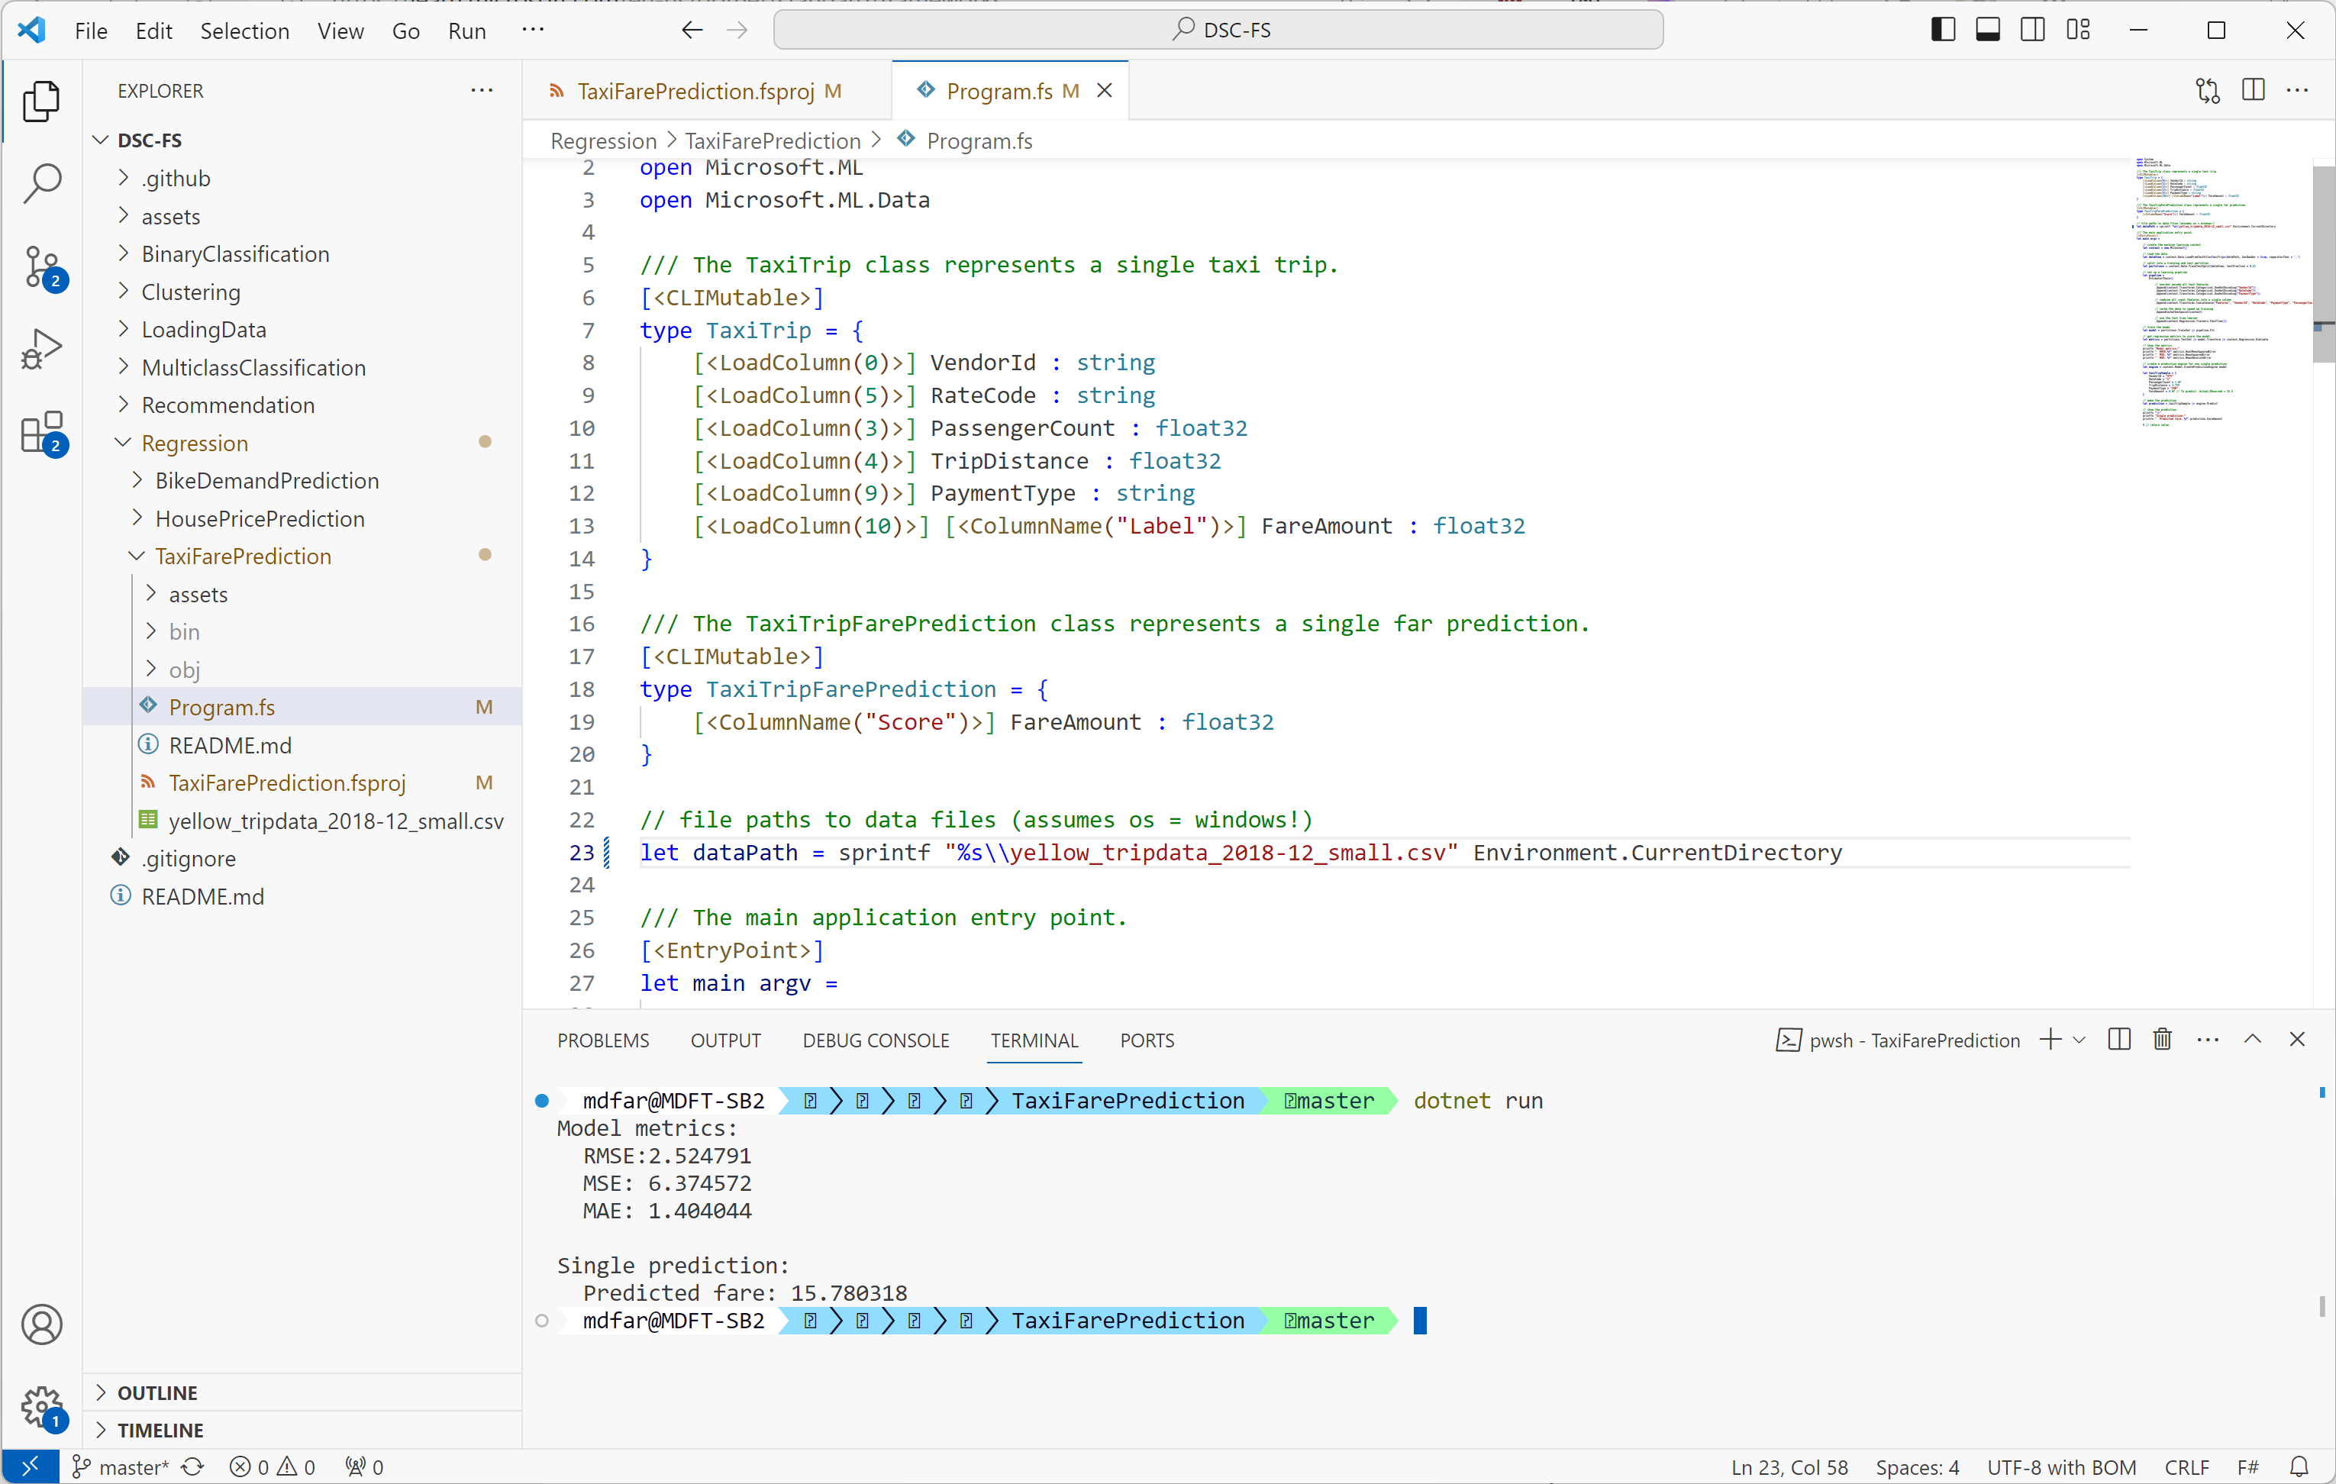Screen dimensions: 2336x1484
Task: Expand the OUTLINE section
Action: click(157, 1393)
